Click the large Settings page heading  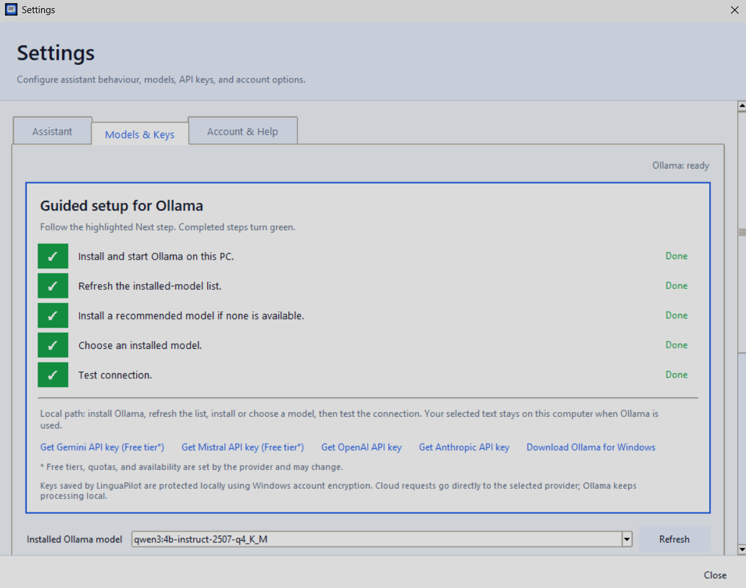coord(56,53)
